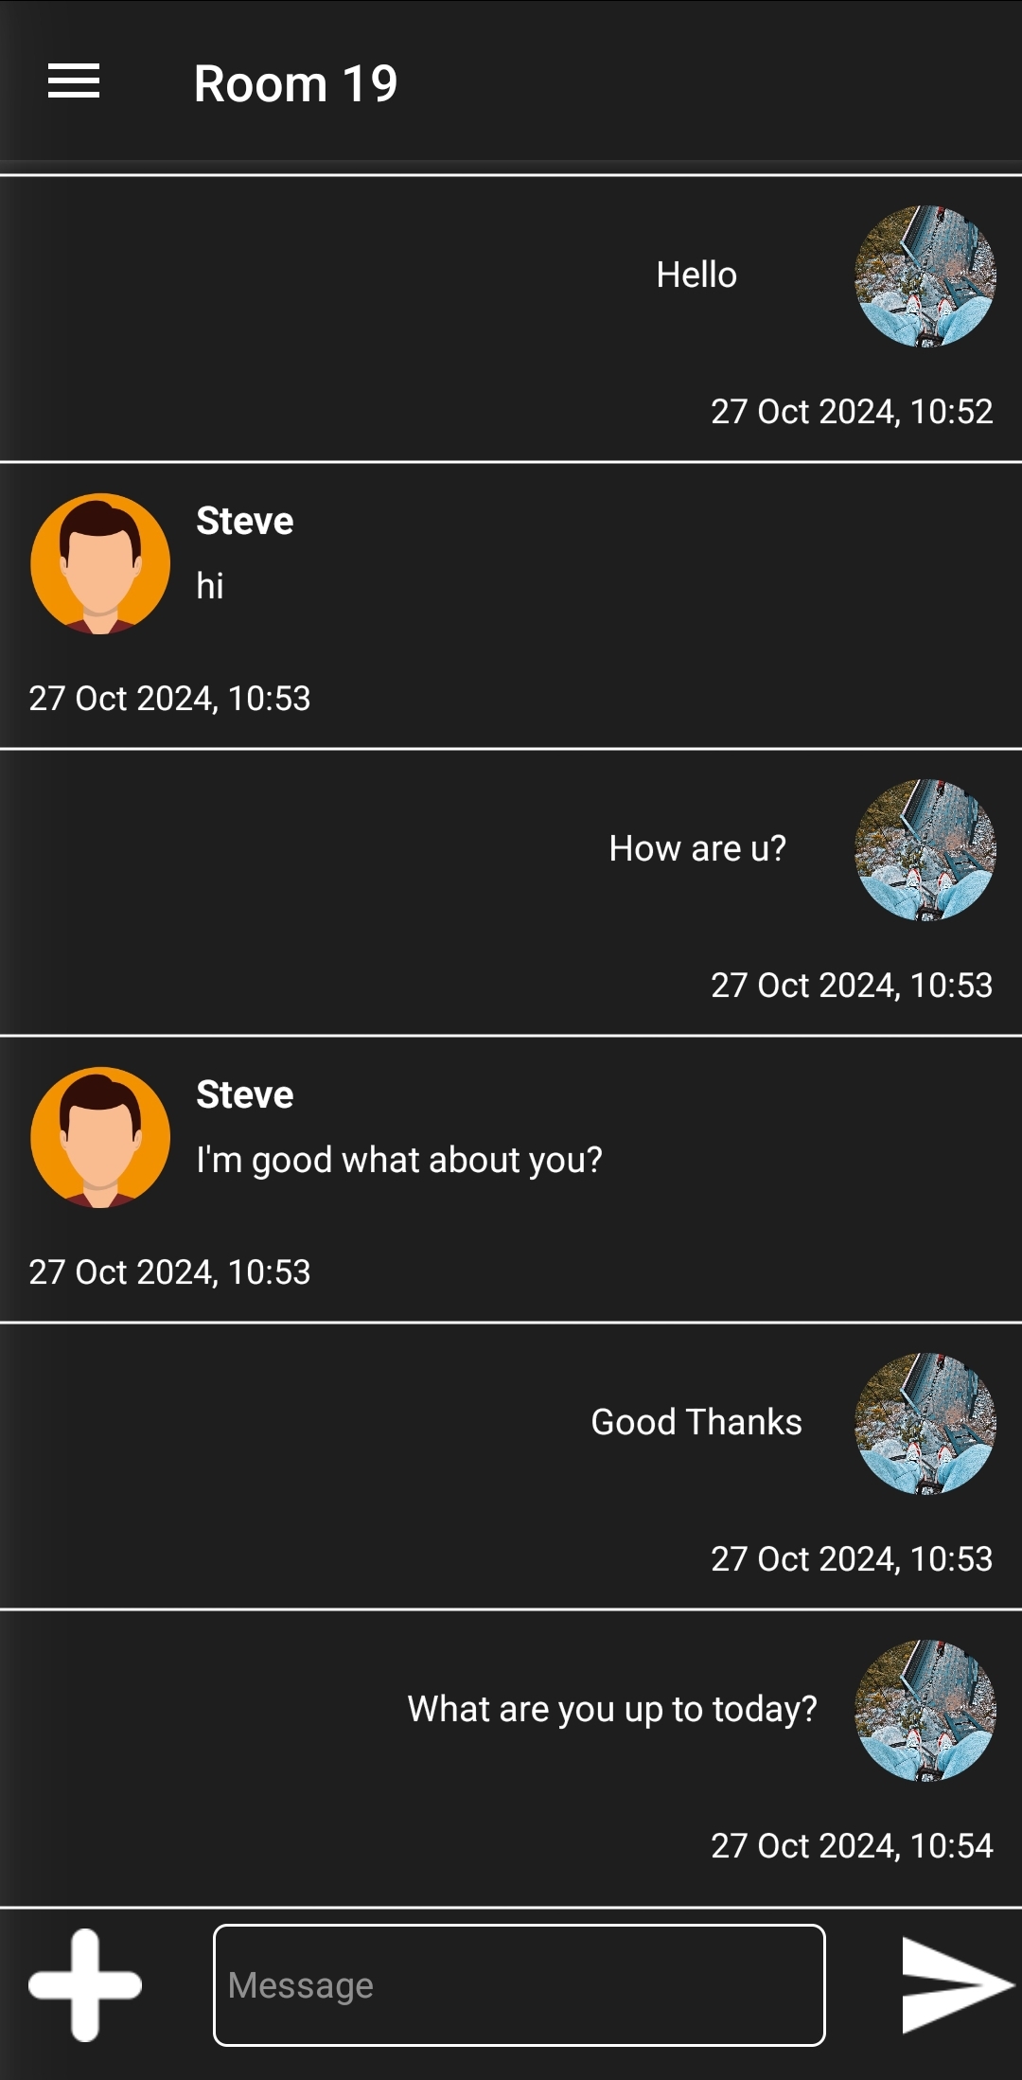Viewport: 1022px width, 2080px height.
Task: Tap Steve's avatar beside "I'm good" message
Action: [100, 1137]
